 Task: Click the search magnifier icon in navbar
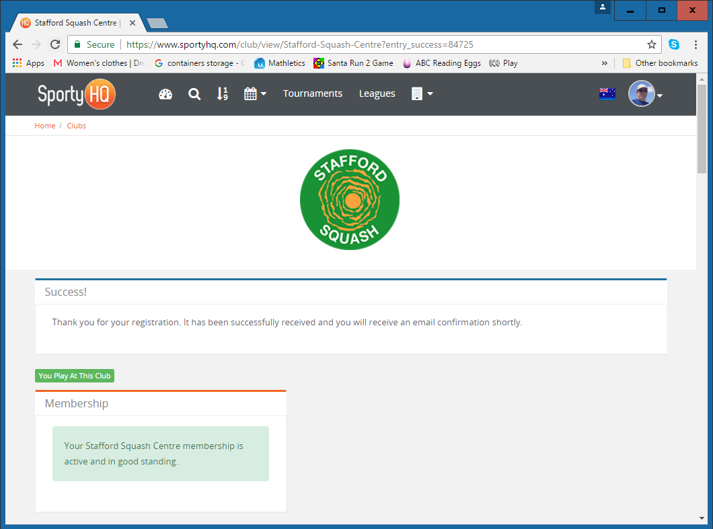194,94
